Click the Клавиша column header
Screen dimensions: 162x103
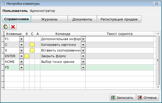pos(14,34)
